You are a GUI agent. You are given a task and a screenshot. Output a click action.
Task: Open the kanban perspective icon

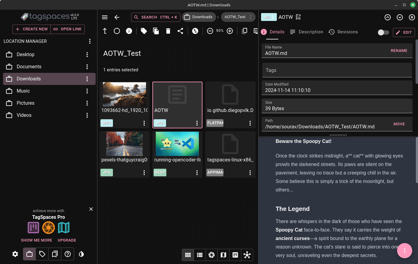(x=235, y=255)
